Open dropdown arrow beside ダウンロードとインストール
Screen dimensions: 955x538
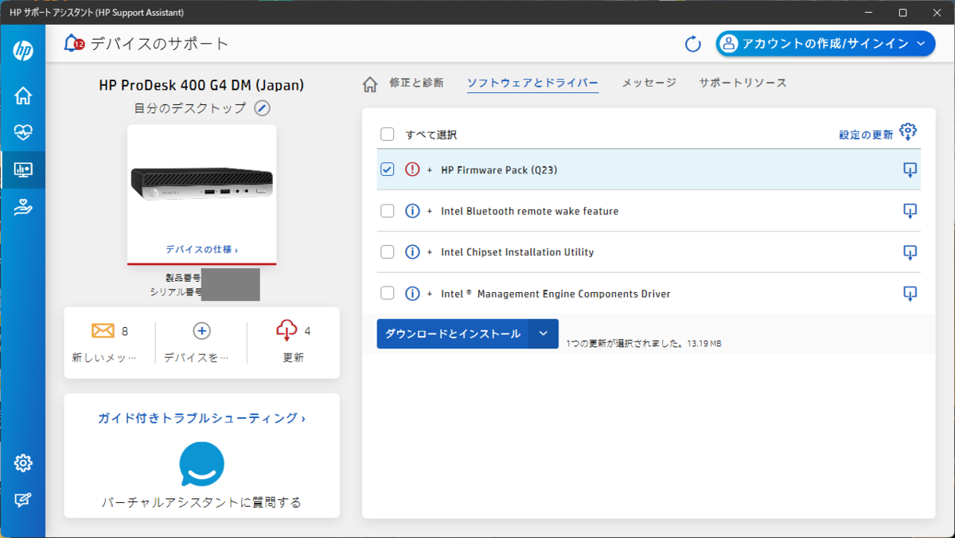point(544,333)
